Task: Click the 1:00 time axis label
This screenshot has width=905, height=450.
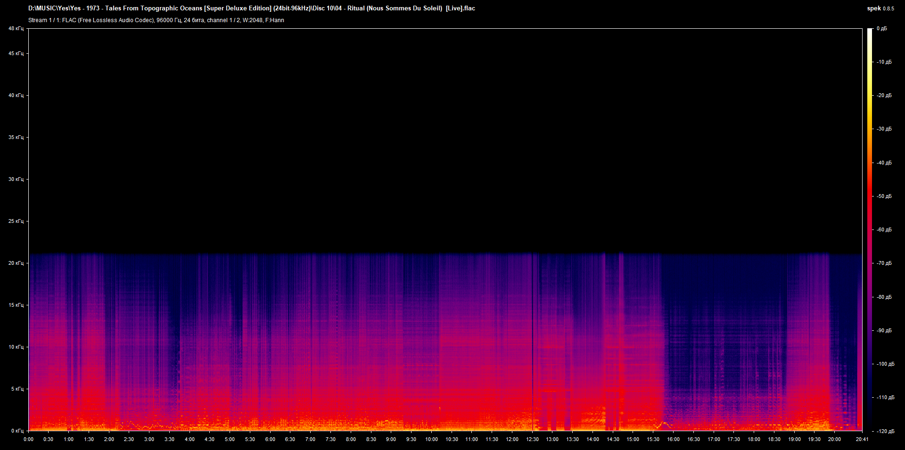Action: point(69,440)
